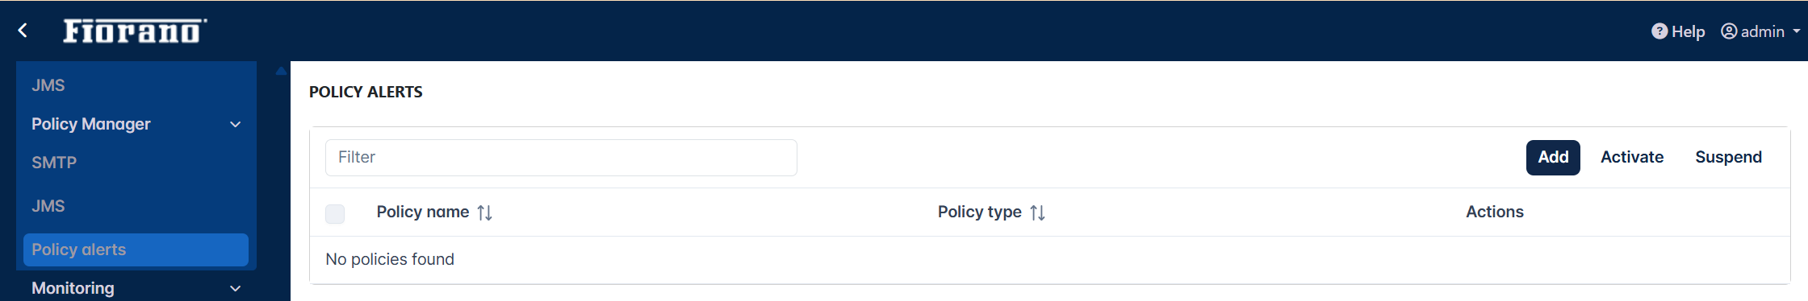Click the Add policy button
The height and width of the screenshot is (301, 1808).
1553,157
